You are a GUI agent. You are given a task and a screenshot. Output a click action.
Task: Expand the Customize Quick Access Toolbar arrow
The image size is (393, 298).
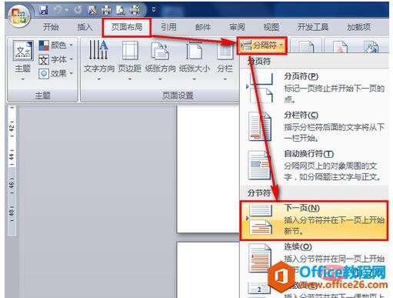pyautogui.click(x=154, y=9)
